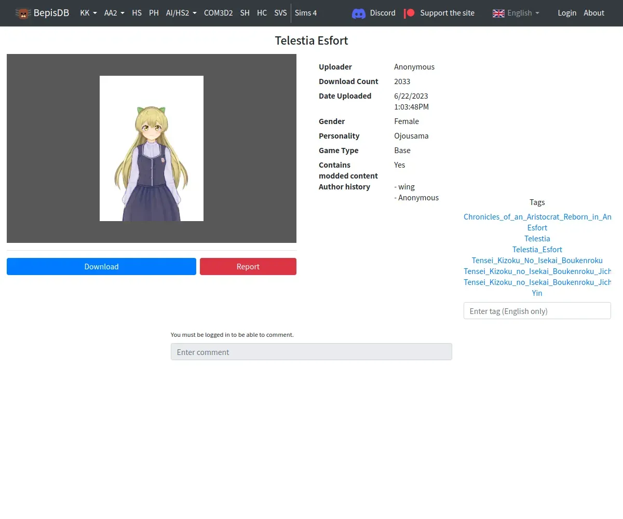
Task: Click the Chronicles_of_an_Aristocrat tag
Action: click(537, 216)
